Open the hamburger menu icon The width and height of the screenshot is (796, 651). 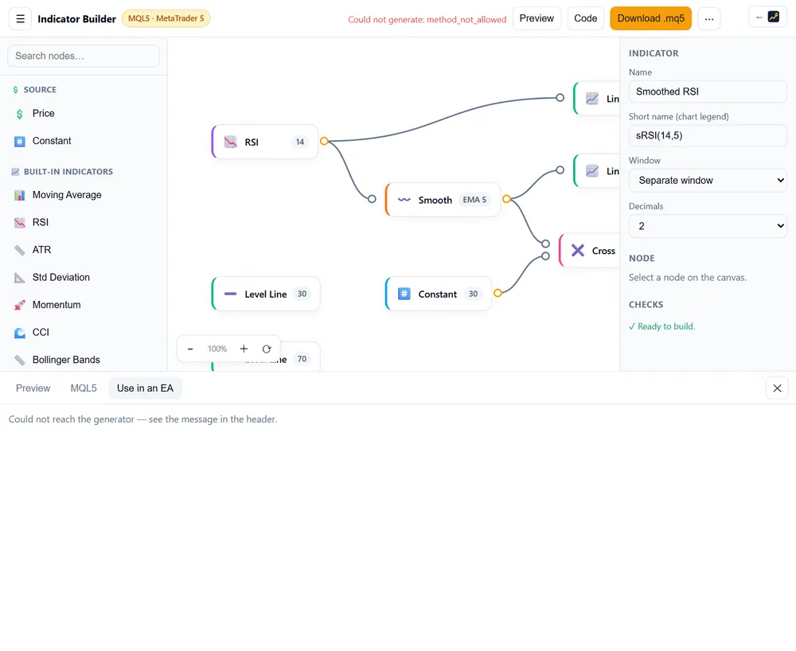coord(21,19)
